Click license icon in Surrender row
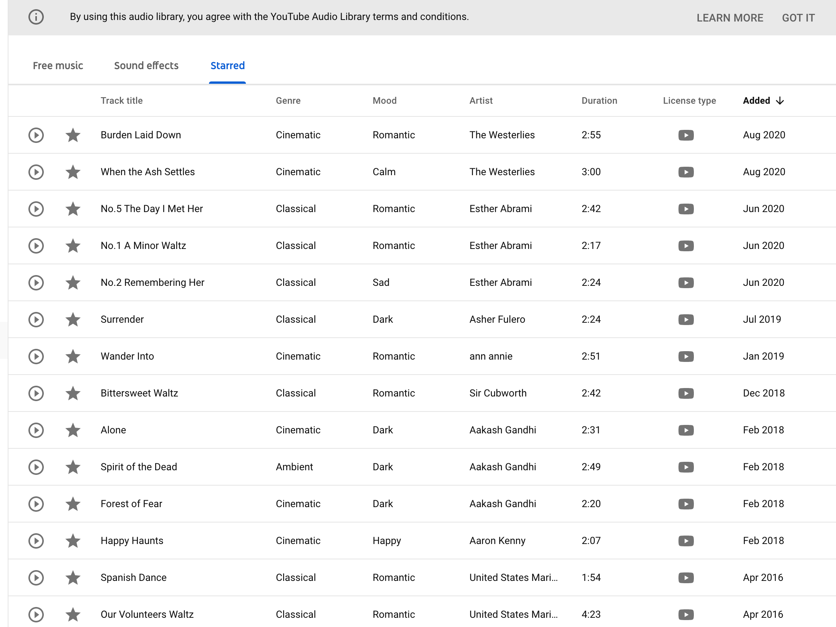The height and width of the screenshot is (627, 836). pos(686,320)
